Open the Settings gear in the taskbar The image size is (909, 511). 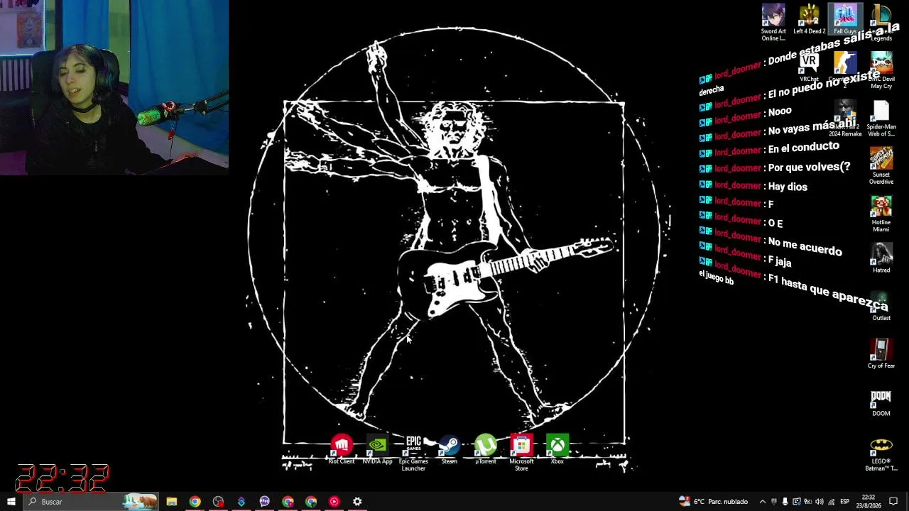357,502
